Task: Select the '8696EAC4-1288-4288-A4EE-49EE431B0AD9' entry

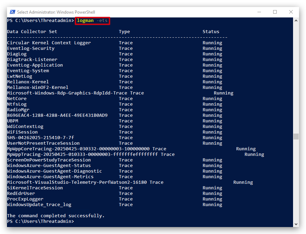Action: (x=57, y=115)
